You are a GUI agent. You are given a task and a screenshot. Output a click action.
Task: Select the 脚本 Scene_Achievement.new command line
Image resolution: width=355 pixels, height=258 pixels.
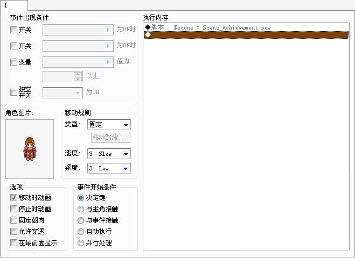coord(246,27)
